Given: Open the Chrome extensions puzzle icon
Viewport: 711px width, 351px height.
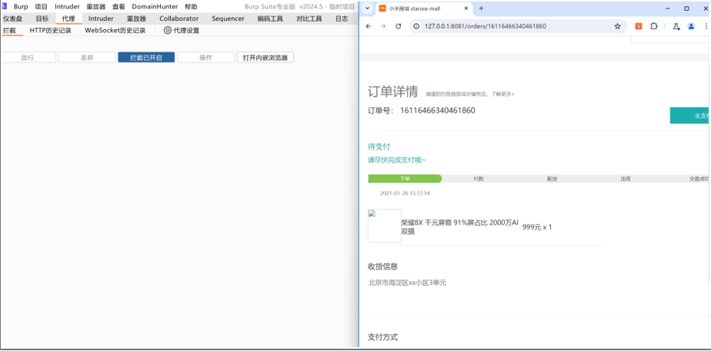Looking at the screenshot, I should pyautogui.click(x=653, y=26).
